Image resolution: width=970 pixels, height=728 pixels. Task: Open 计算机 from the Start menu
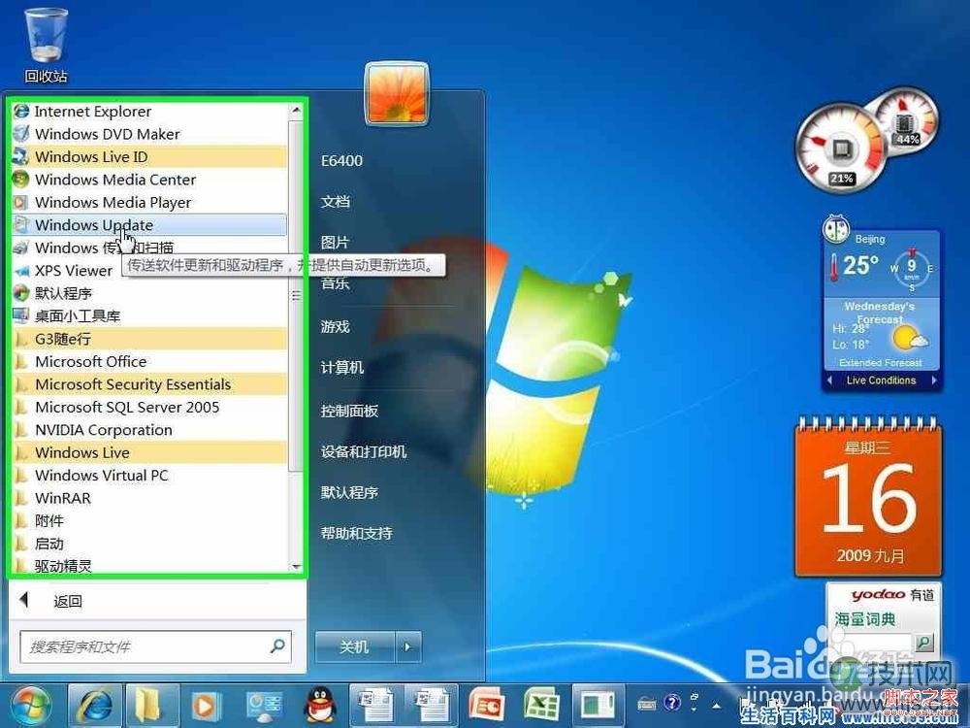[x=345, y=369]
